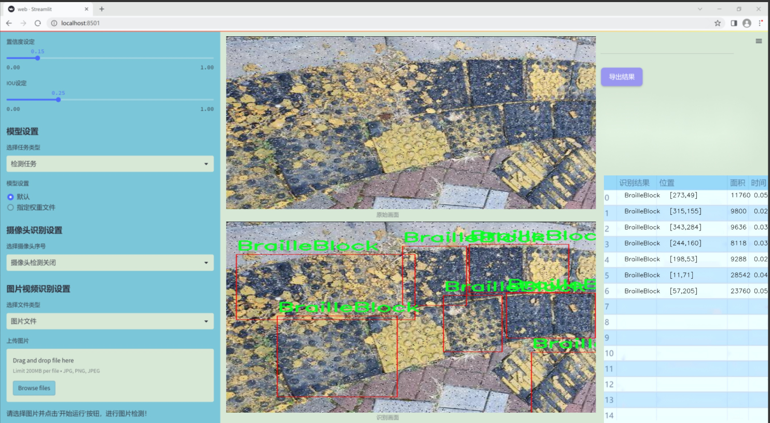Click BrailleBlock in result row 6
The image size is (770, 423).
pyautogui.click(x=642, y=291)
